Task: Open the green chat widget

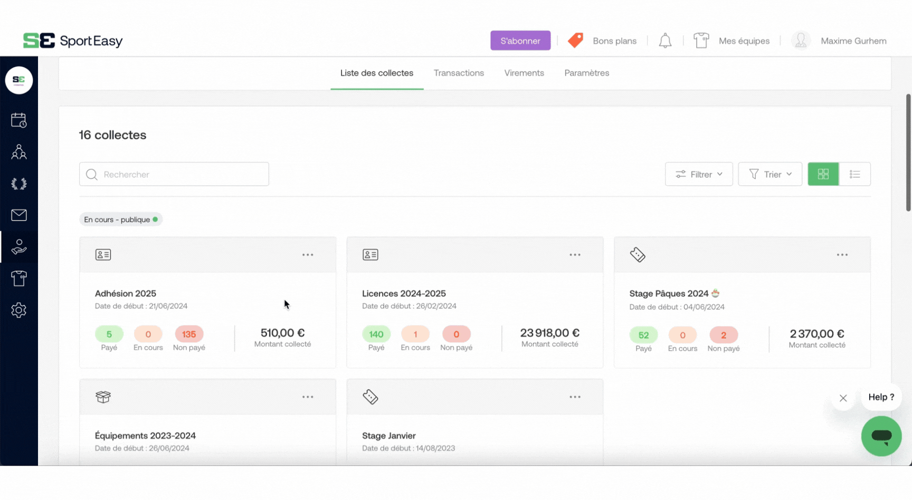Action: click(x=881, y=436)
